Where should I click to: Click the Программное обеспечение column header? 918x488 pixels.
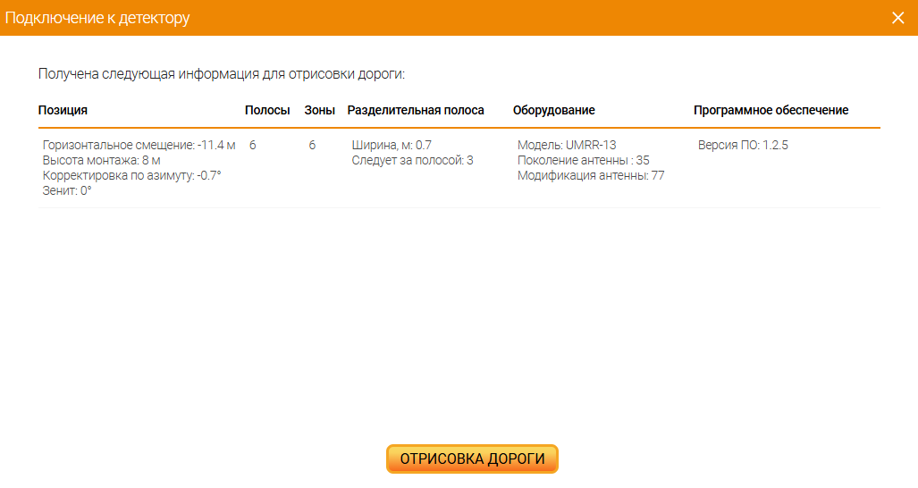click(x=771, y=111)
